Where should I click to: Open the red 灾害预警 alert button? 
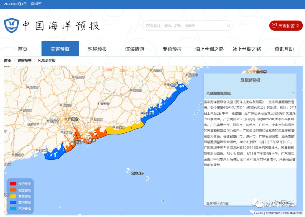[286, 25]
